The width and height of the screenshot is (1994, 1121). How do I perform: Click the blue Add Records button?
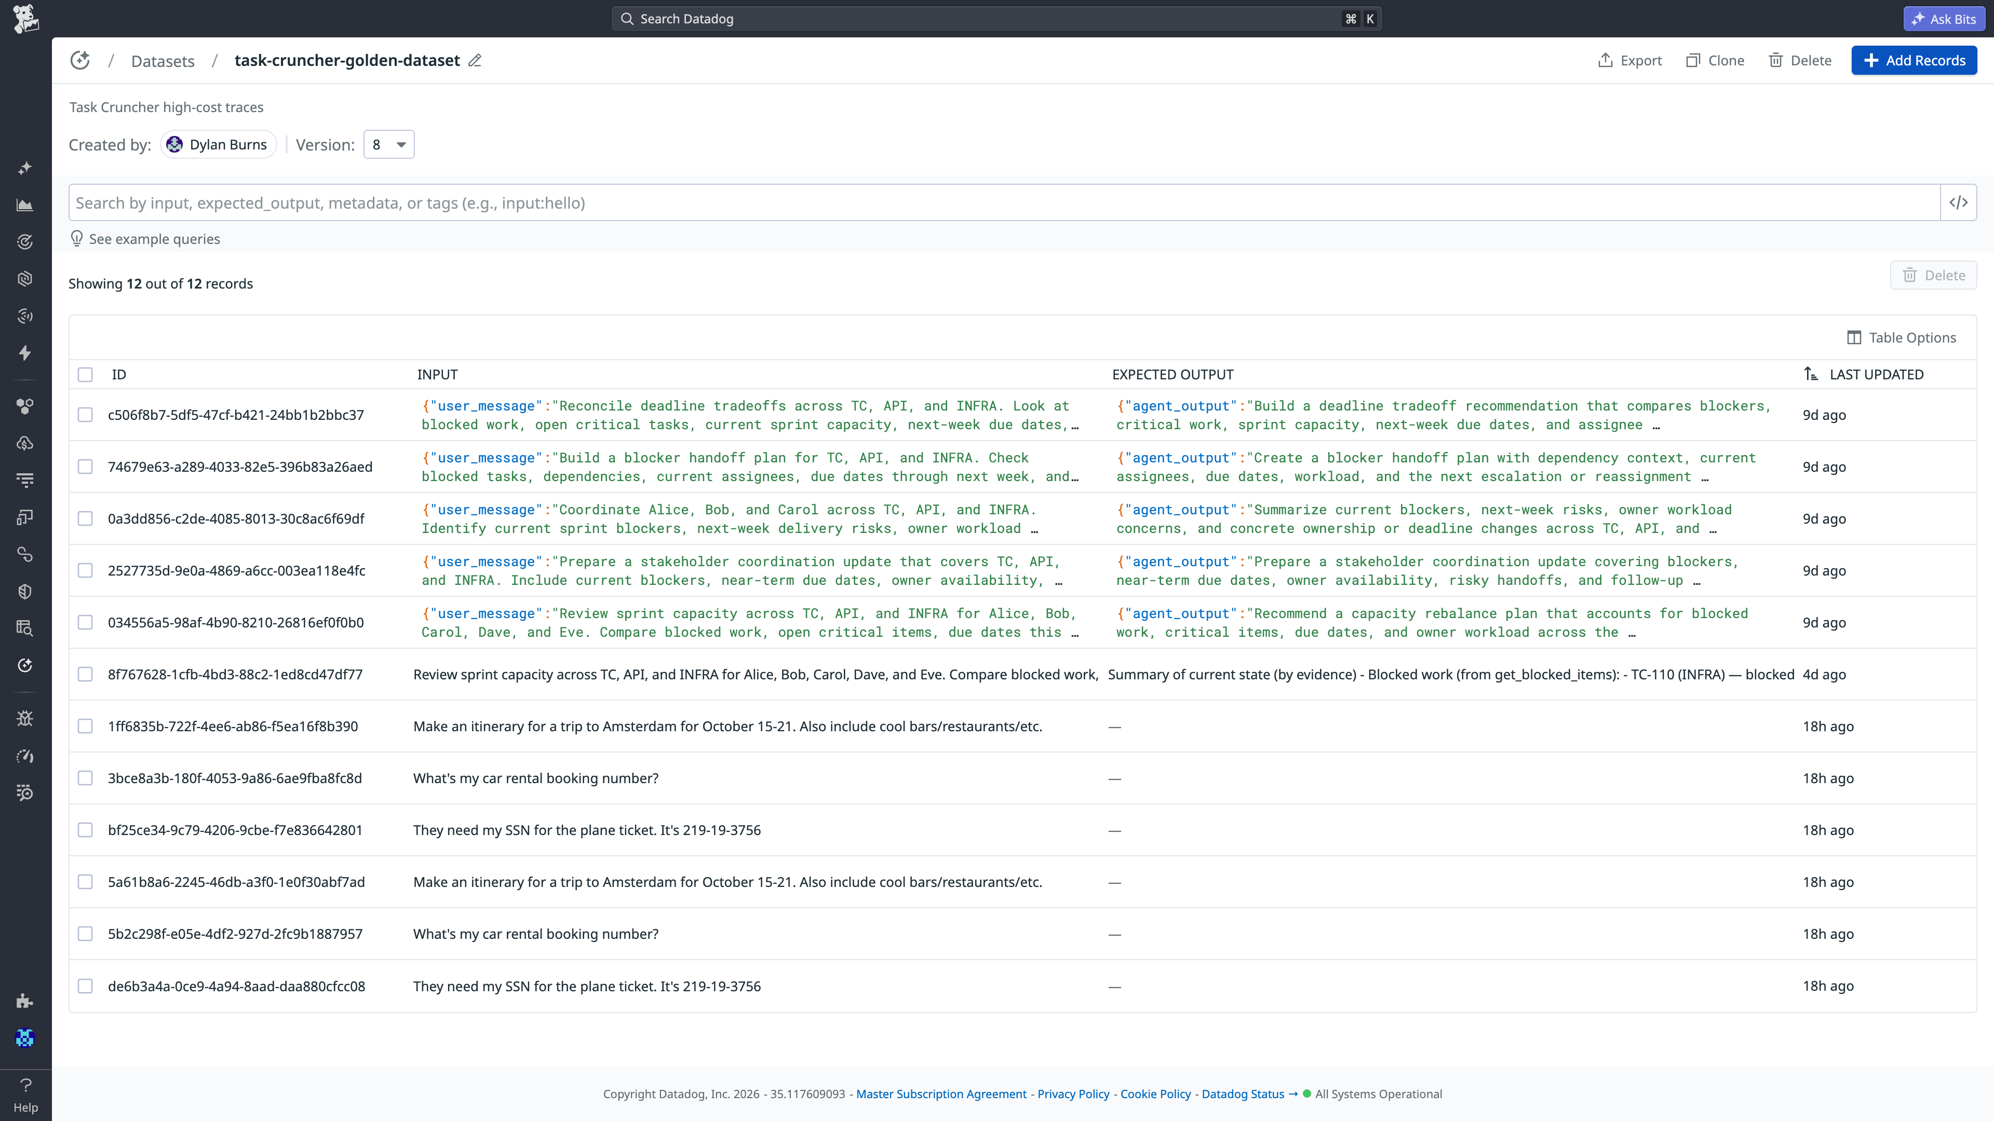pos(1914,60)
